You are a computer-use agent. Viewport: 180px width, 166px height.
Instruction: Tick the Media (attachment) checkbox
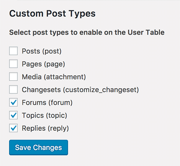13,76
